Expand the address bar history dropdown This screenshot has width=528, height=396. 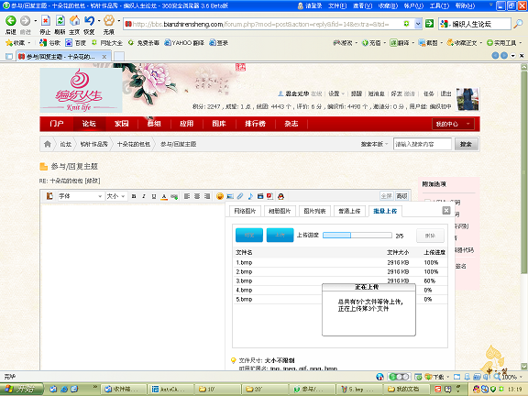[x=418, y=24]
